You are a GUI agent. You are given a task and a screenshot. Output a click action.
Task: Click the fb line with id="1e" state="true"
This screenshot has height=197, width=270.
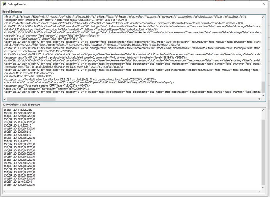(x=123, y=23)
